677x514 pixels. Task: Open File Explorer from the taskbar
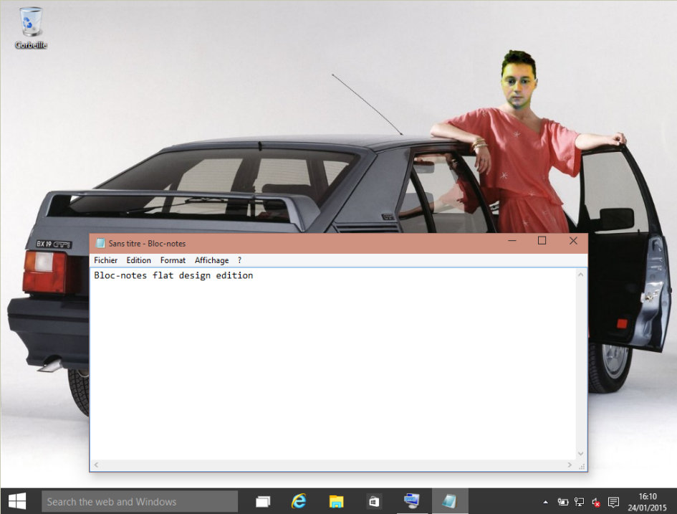click(x=336, y=502)
